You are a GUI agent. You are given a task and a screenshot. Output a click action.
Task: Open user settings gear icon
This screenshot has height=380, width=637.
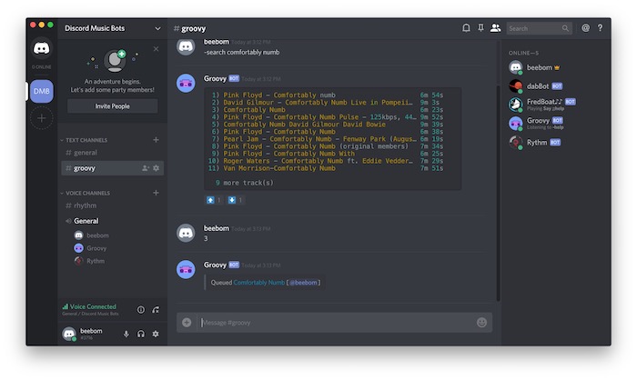(156, 334)
